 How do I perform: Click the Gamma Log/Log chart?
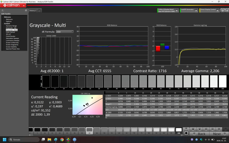click(202, 45)
